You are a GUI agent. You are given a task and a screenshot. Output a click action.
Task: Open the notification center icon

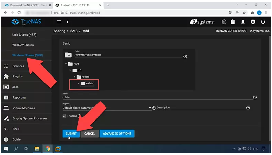[x=263, y=149]
